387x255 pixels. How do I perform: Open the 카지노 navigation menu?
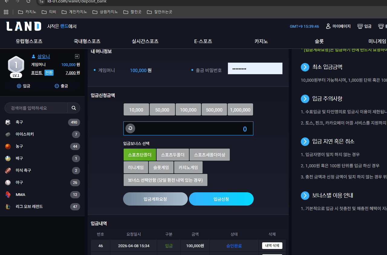coord(261,41)
